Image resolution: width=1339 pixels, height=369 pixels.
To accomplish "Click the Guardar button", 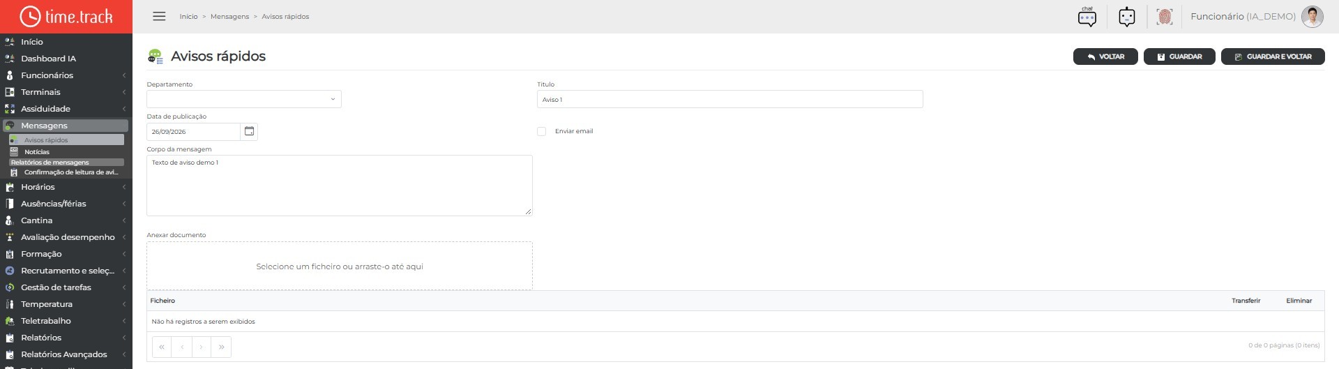I will tap(1179, 57).
